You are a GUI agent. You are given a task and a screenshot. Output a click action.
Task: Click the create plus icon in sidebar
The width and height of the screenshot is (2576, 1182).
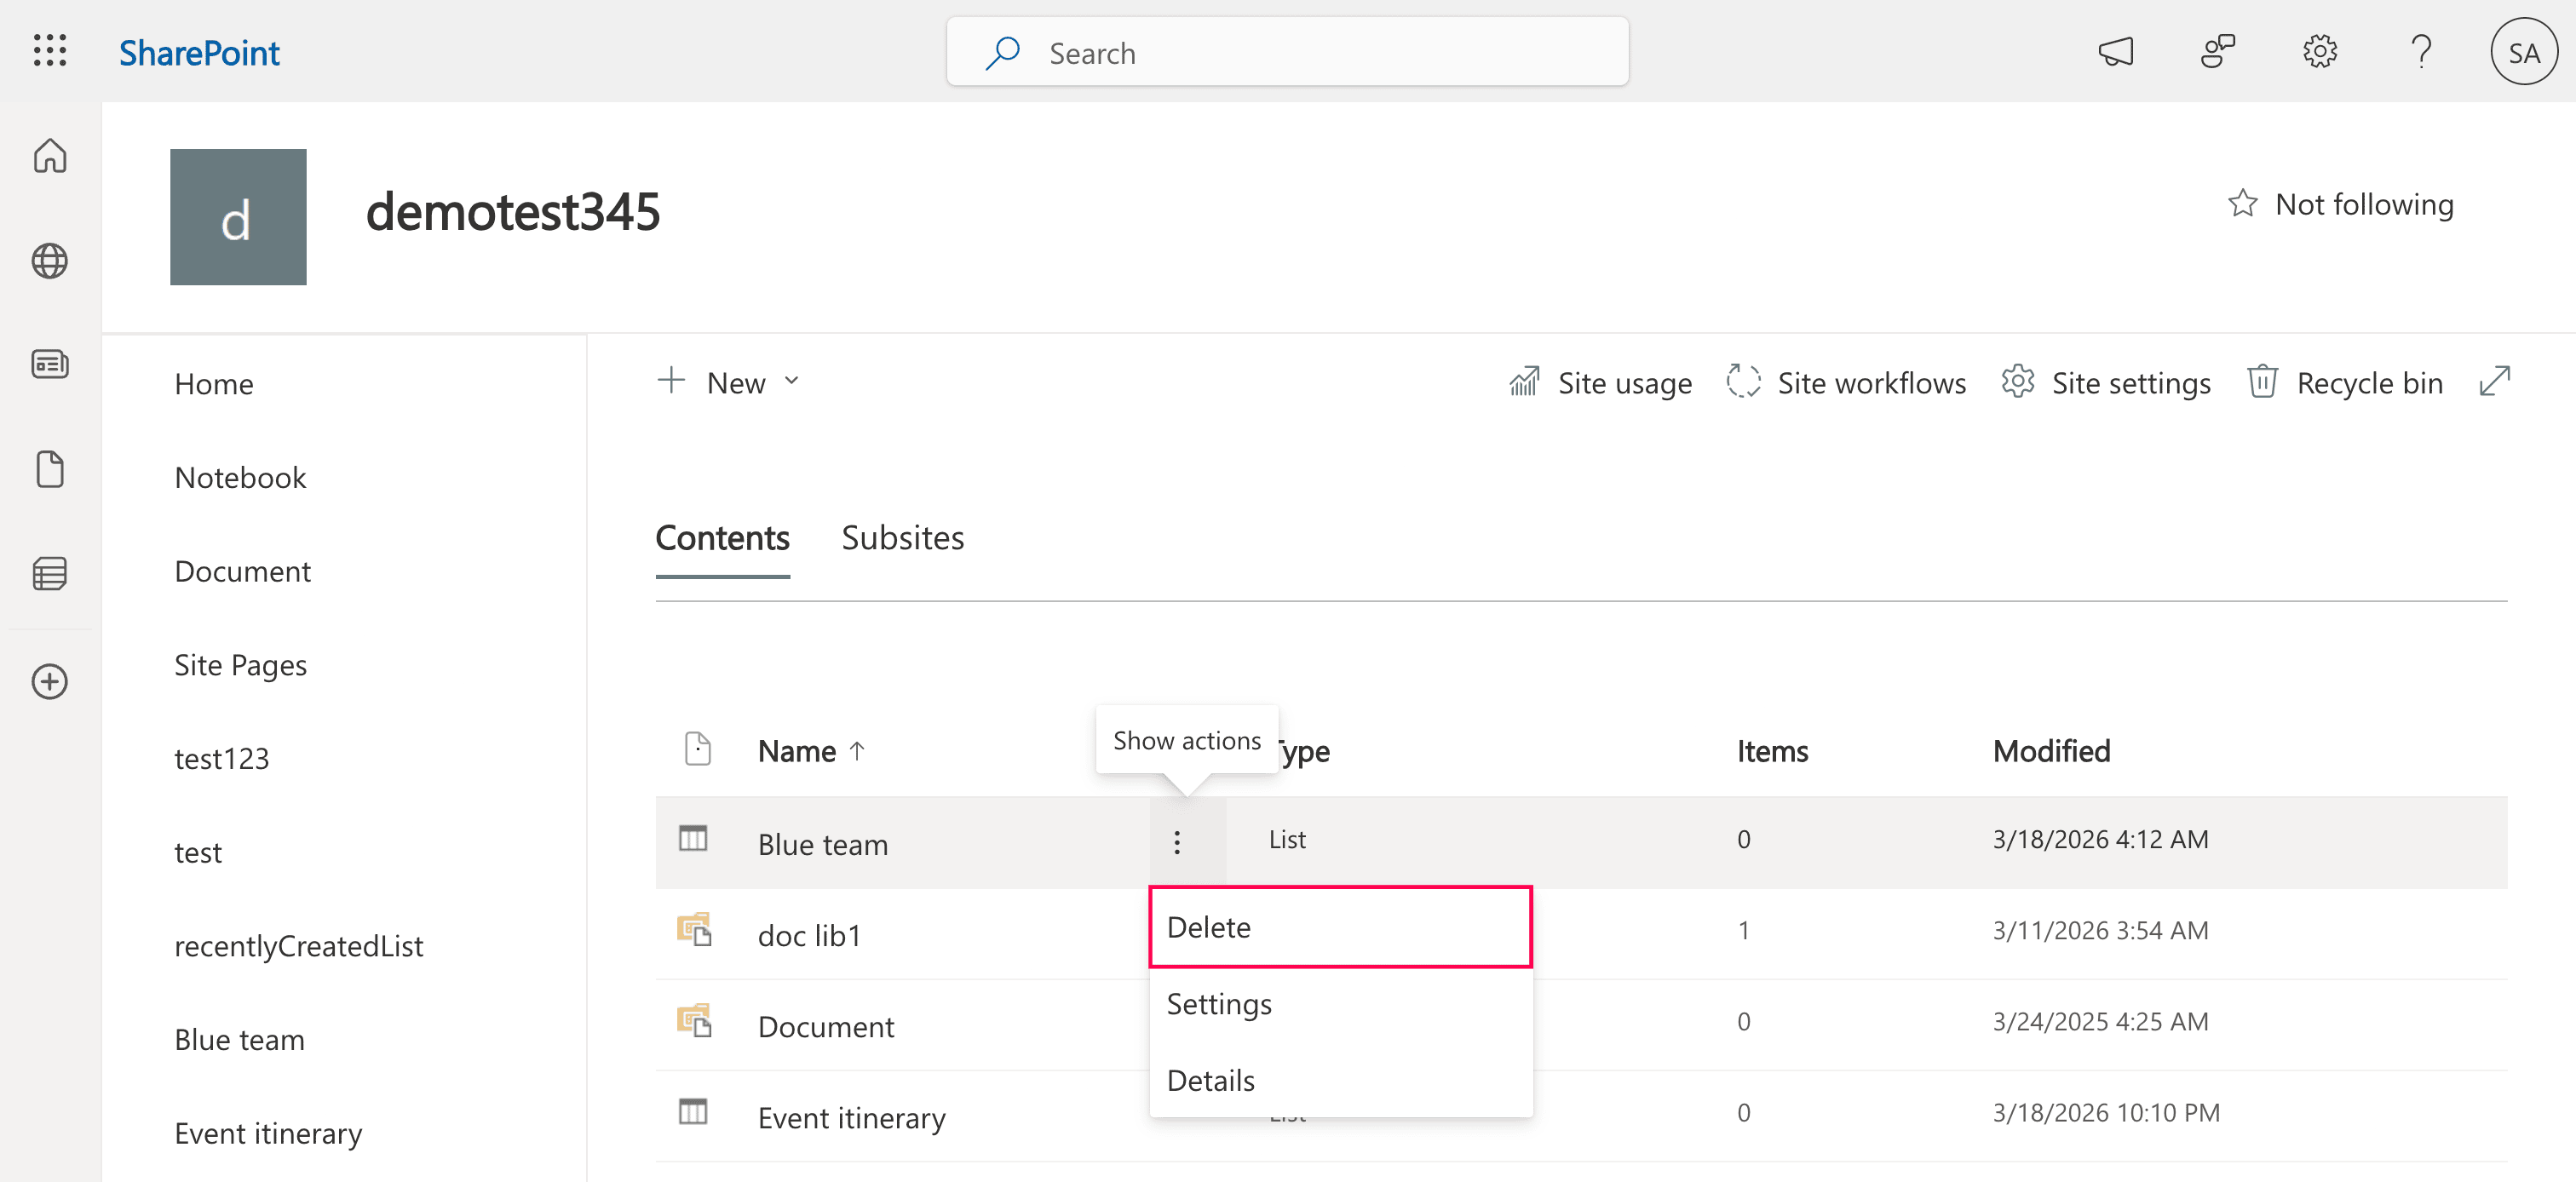coord(49,681)
